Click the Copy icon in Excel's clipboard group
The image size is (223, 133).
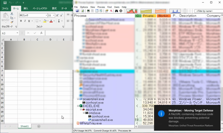pyautogui.click(x=12, y=18)
